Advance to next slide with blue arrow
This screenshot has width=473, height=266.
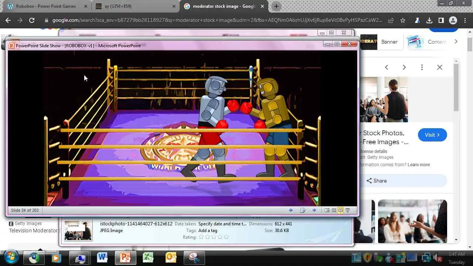click(x=314, y=210)
